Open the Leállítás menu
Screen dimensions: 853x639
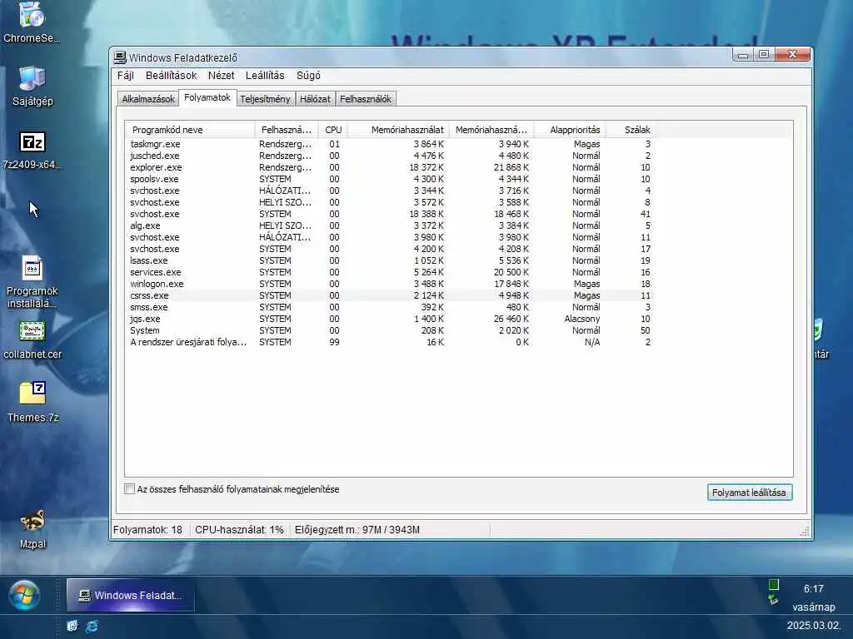tap(265, 76)
